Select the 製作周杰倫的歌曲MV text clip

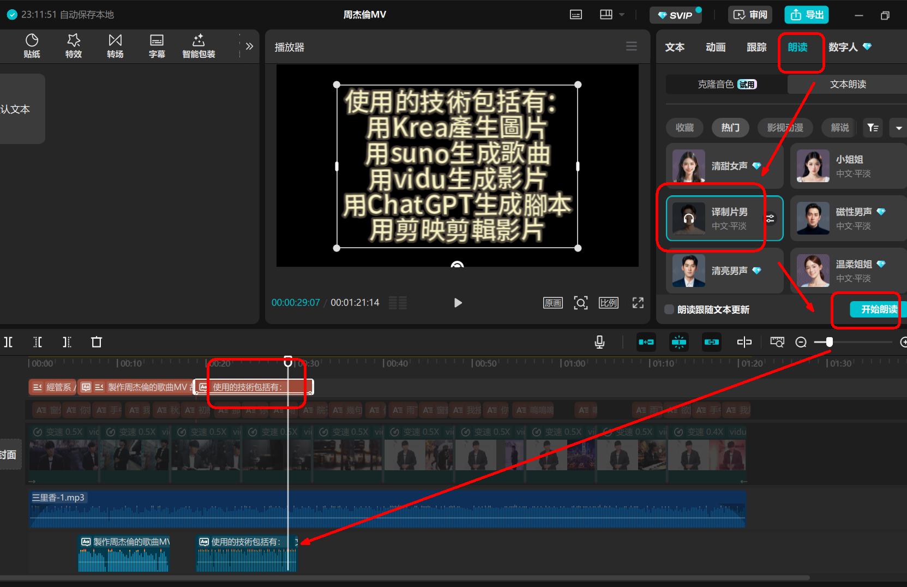136,387
